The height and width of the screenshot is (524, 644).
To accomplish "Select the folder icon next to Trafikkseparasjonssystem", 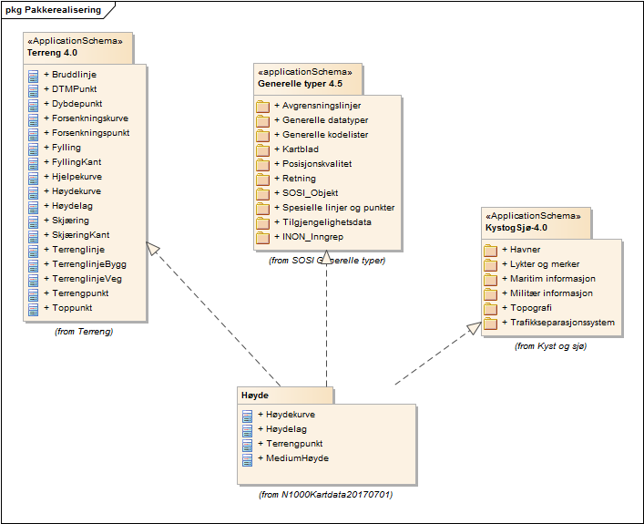I will (490, 323).
